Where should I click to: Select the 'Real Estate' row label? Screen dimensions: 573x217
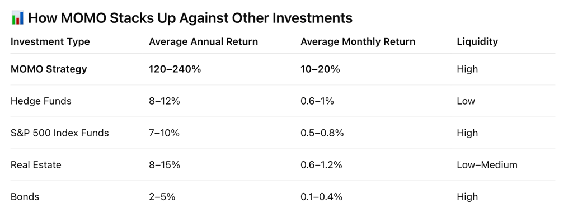tap(36, 165)
